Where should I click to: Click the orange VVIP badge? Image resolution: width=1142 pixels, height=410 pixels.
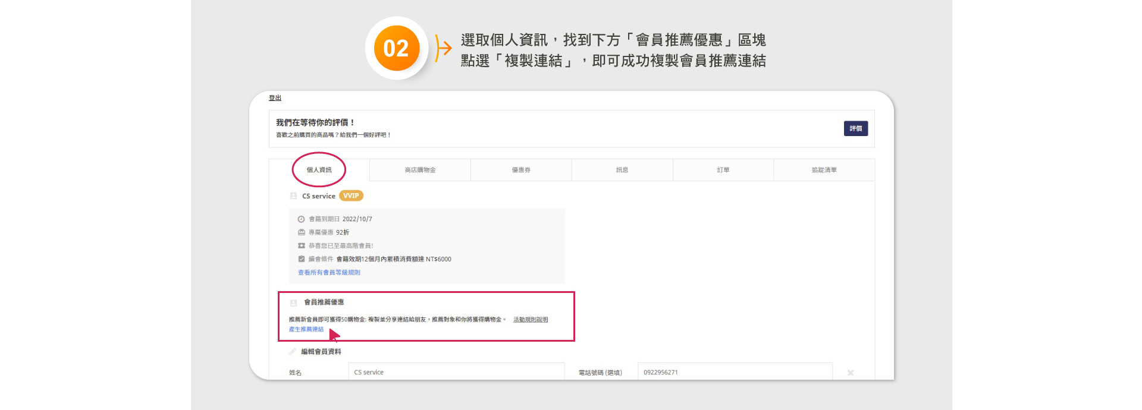point(351,196)
